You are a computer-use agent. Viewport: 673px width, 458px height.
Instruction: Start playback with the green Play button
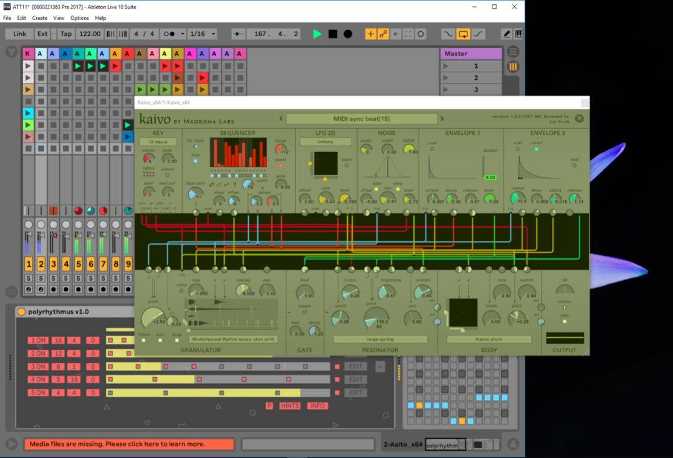[x=317, y=34]
